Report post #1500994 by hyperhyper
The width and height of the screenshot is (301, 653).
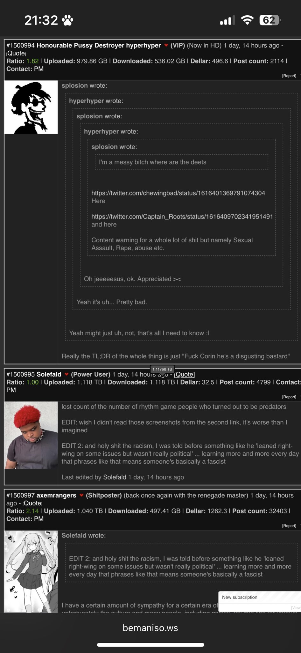(289, 76)
